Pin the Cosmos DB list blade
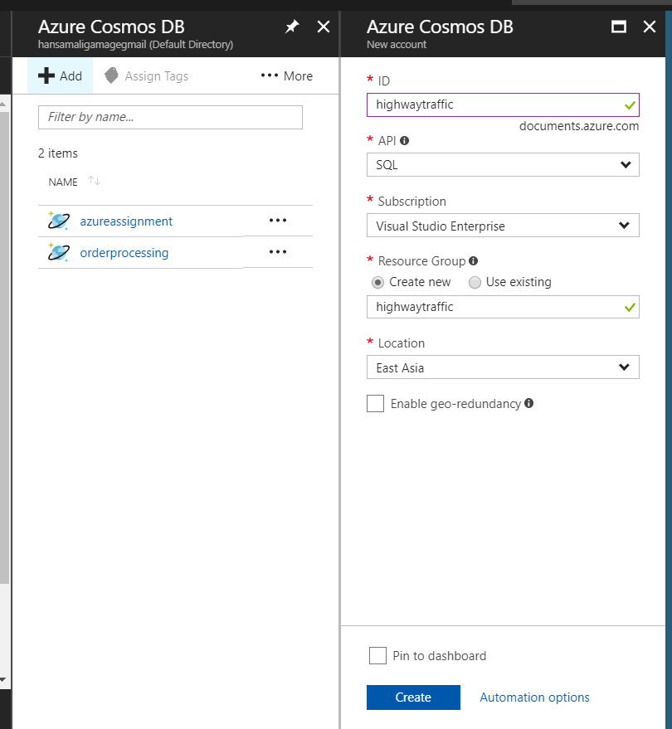The height and width of the screenshot is (729, 672). coord(291,27)
